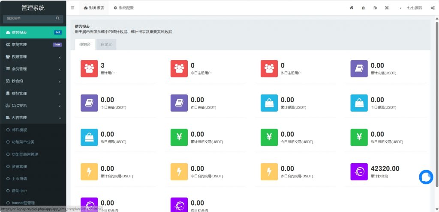Click the 昨日秒合约 purple globe icon

(x=179, y=205)
